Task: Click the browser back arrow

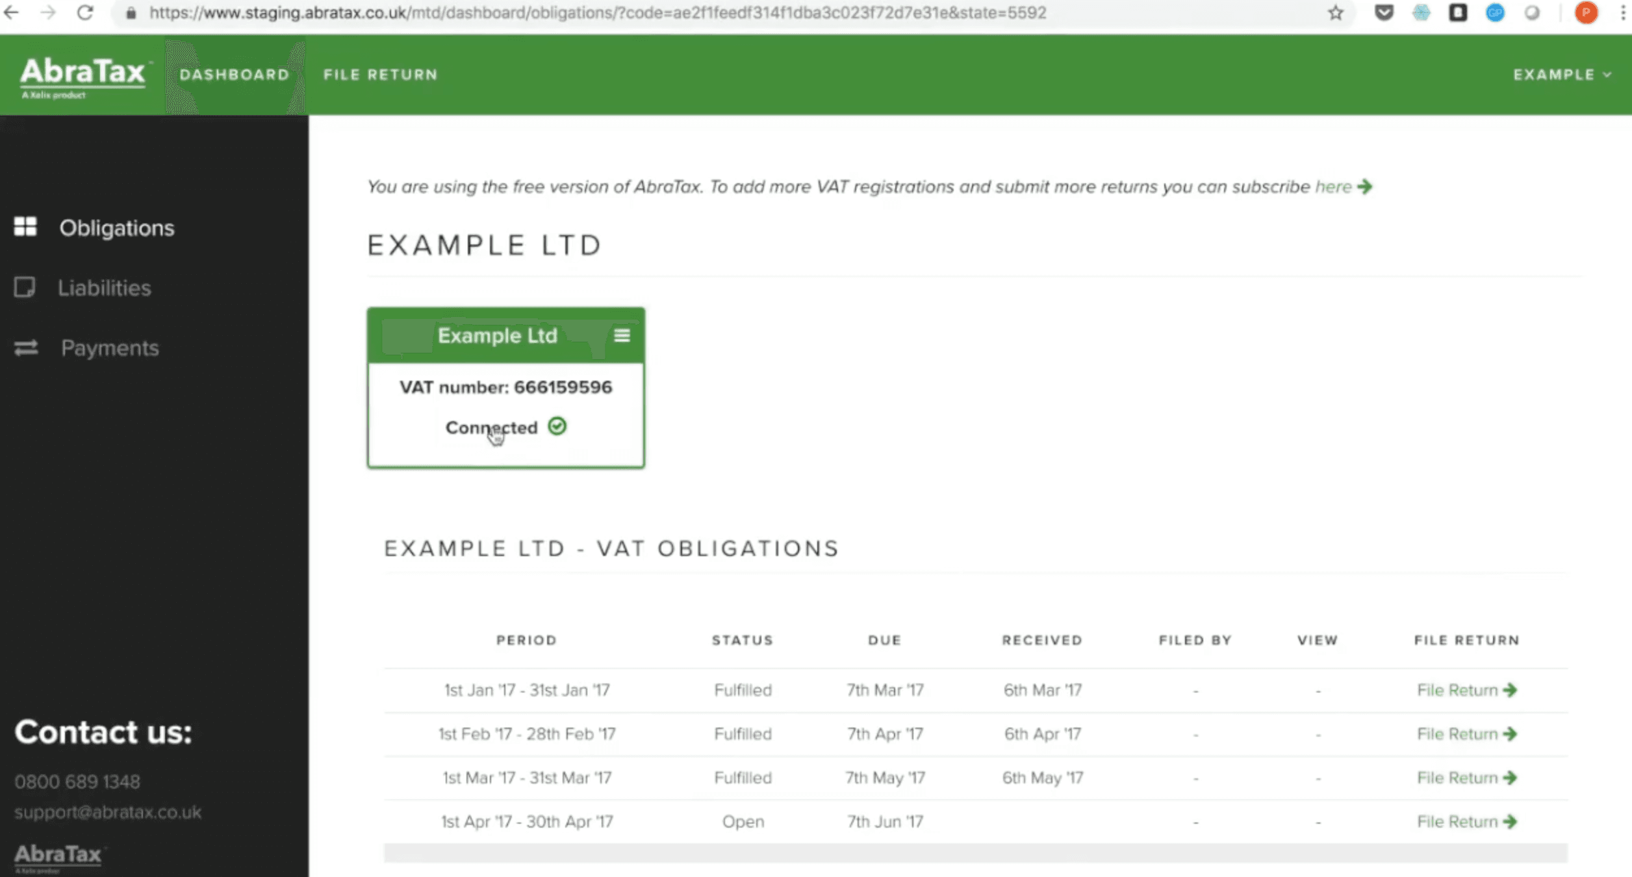Action: (x=12, y=12)
